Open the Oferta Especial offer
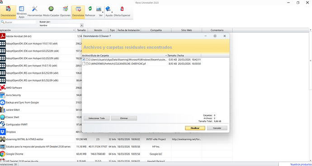 tap(122, 12)
